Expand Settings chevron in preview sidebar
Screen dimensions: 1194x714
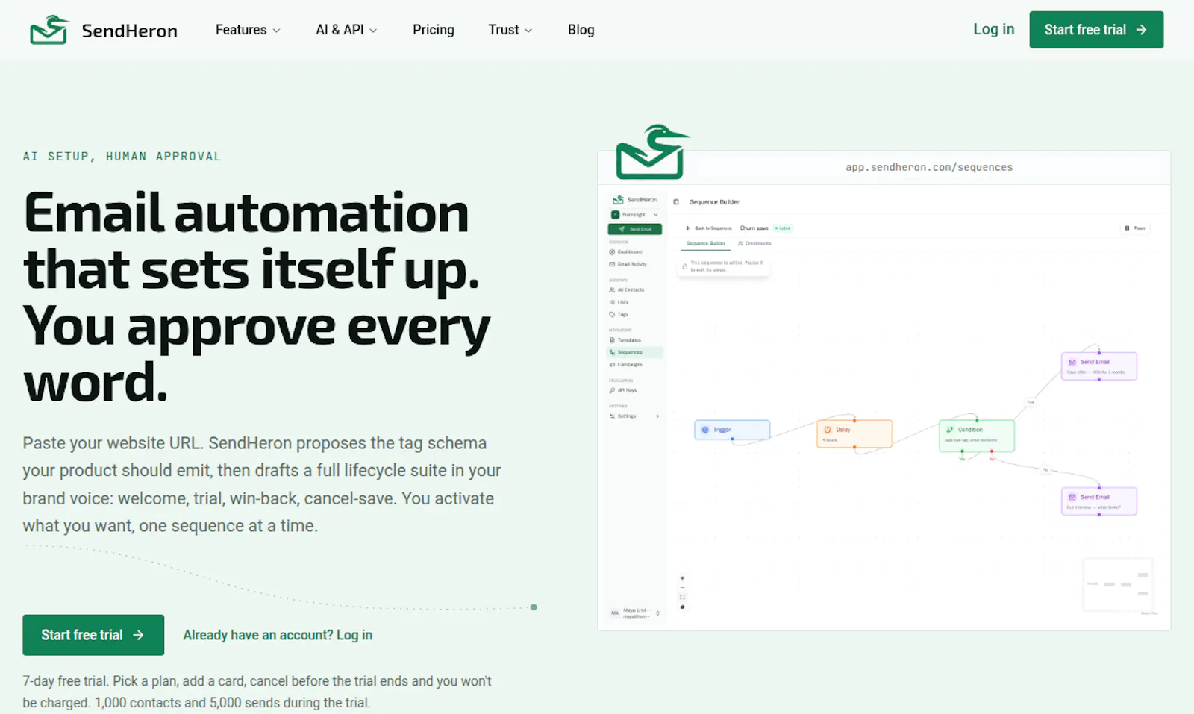point(657,416)
